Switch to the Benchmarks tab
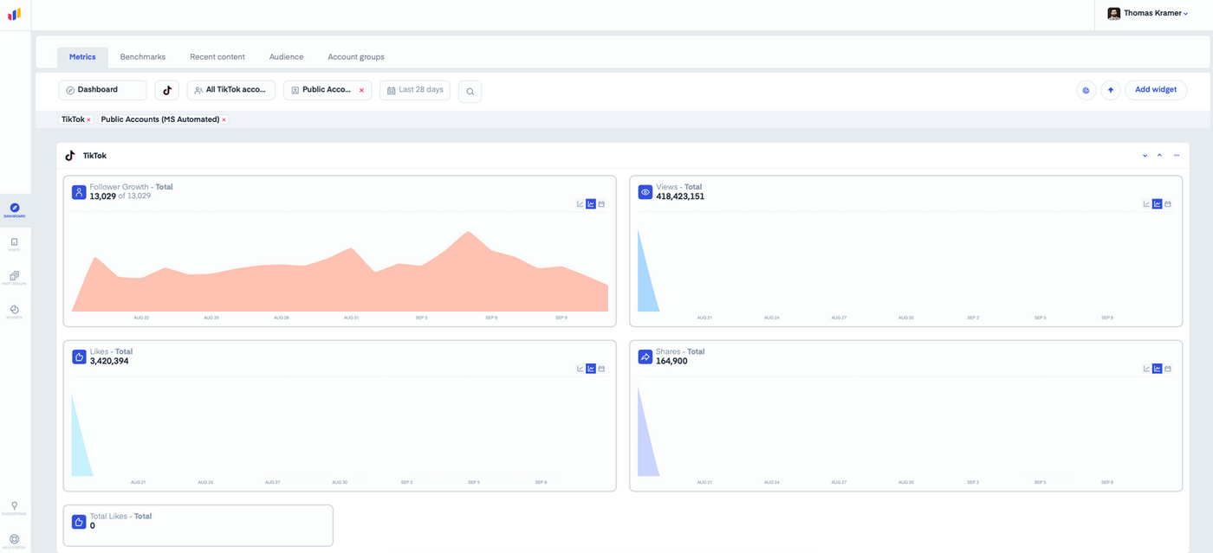 coord(143,57)
